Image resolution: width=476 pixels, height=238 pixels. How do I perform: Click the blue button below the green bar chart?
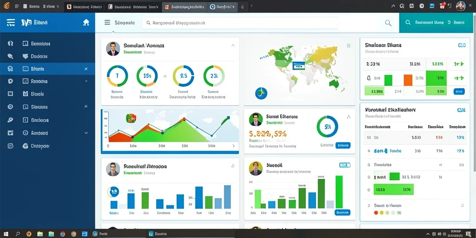343,212
